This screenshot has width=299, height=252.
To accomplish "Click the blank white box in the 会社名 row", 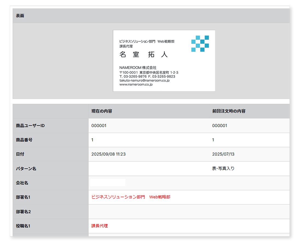I will pyautogui.click(x=108, y=183).
